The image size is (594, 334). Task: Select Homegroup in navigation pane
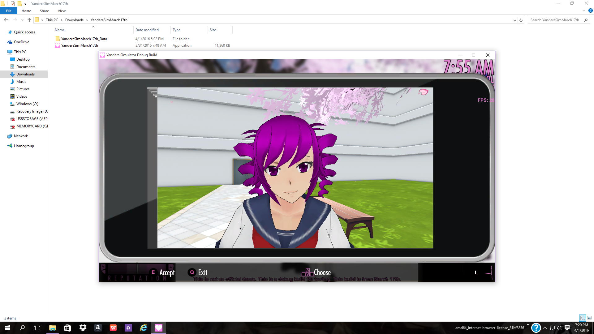tap(24, 146)
